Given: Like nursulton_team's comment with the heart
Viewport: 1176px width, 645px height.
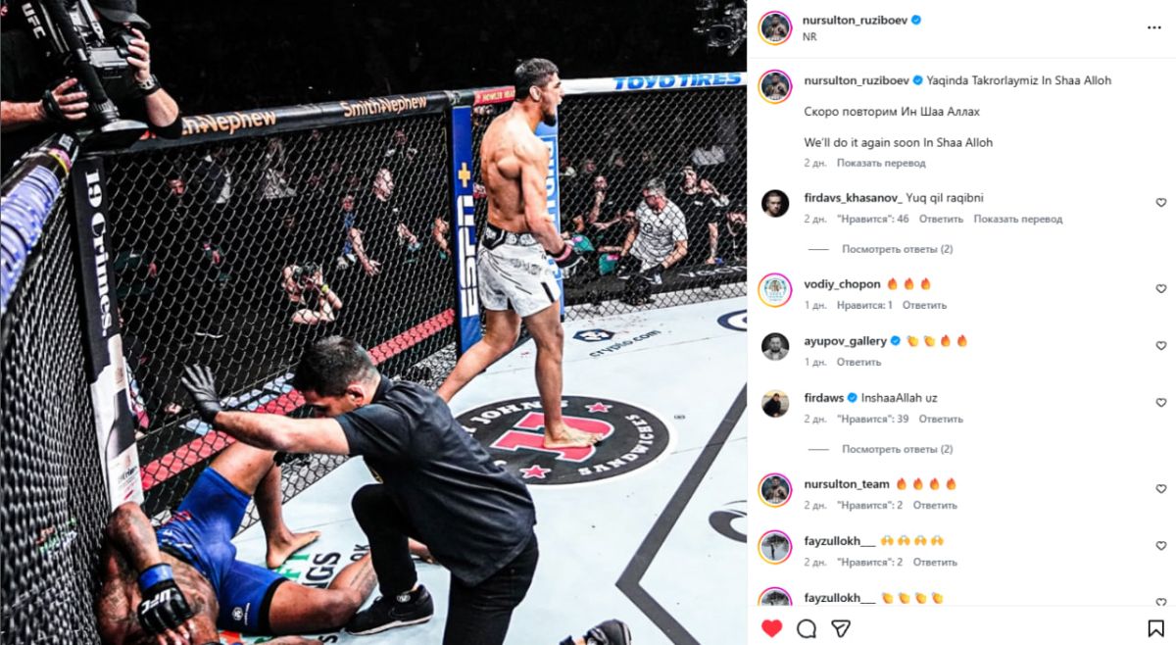Looking at the screenshot, I should (x=1161, y=489).
